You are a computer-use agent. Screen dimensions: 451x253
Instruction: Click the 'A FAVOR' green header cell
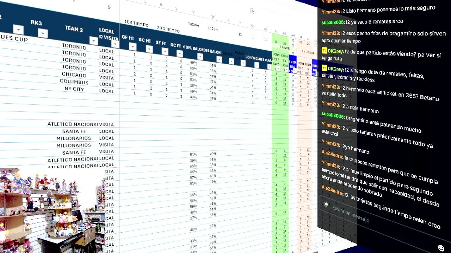point(284,47)
